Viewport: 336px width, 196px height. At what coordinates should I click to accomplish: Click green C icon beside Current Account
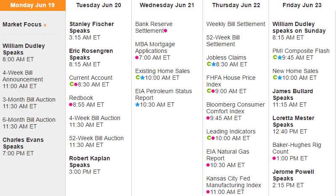pos(71,84)
